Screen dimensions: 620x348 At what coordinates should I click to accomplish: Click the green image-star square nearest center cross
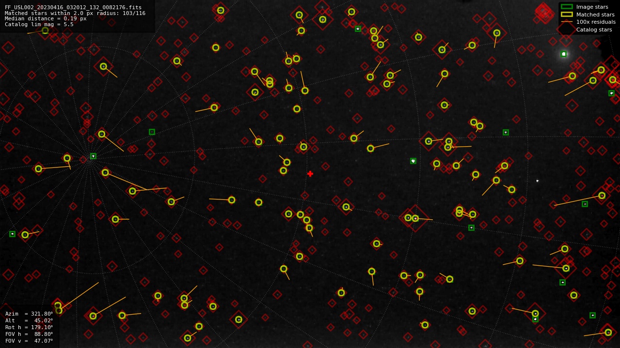tap(413, 161)
